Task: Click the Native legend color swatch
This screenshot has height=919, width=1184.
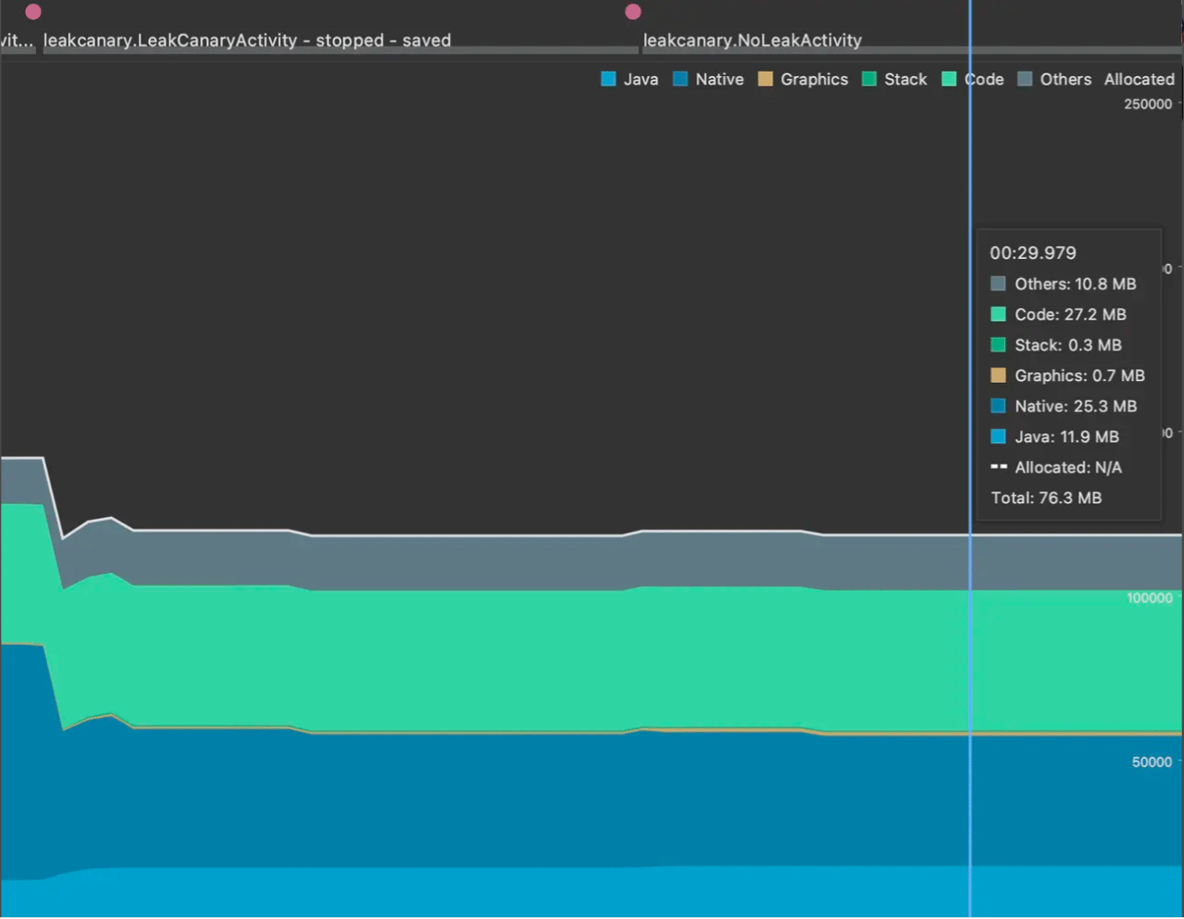Action: pos(680,79)
